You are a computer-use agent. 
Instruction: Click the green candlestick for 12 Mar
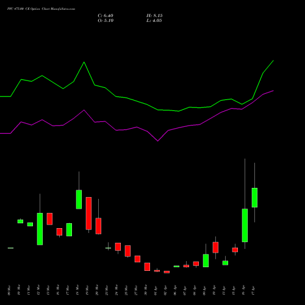pos(40,229)
